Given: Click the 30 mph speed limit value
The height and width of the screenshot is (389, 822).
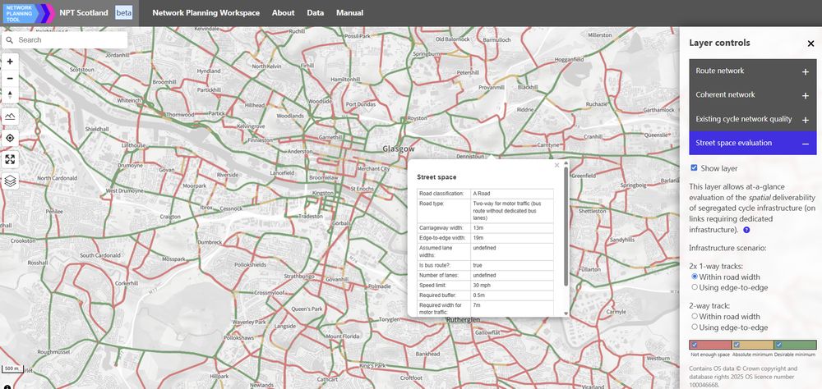Looking at the screenshot, I should tap(483, 286).
